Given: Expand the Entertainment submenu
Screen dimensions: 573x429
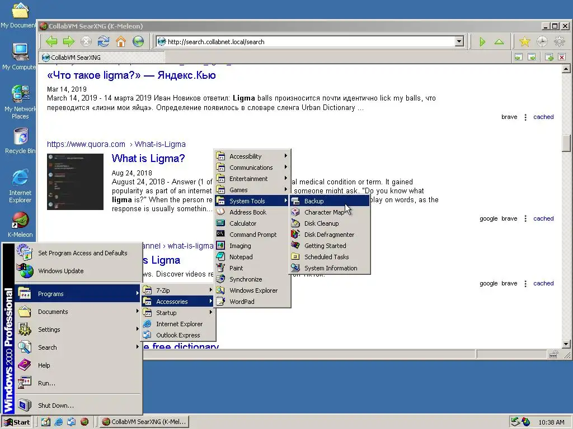Looking at the screenshot, I should tap(252, 179).
